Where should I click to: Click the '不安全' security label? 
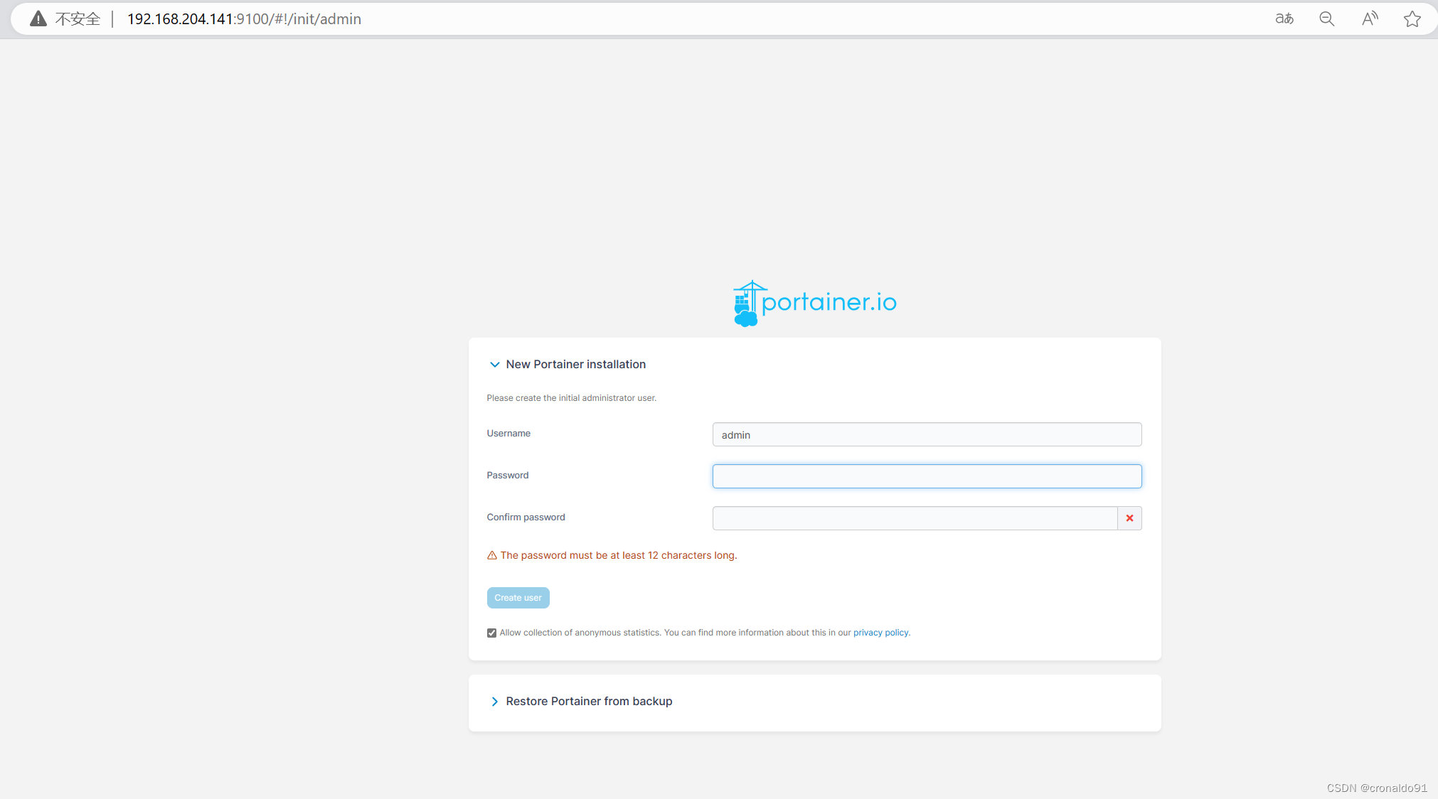tap(78, 19)
